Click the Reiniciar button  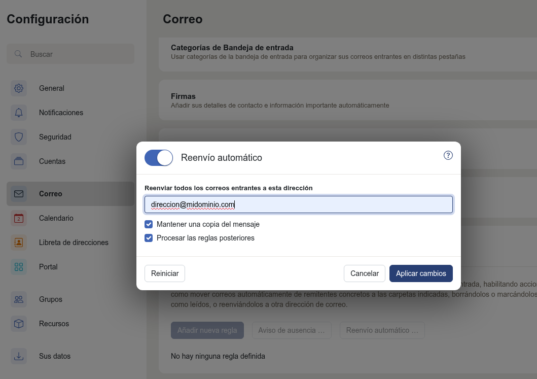click(165, 273)
